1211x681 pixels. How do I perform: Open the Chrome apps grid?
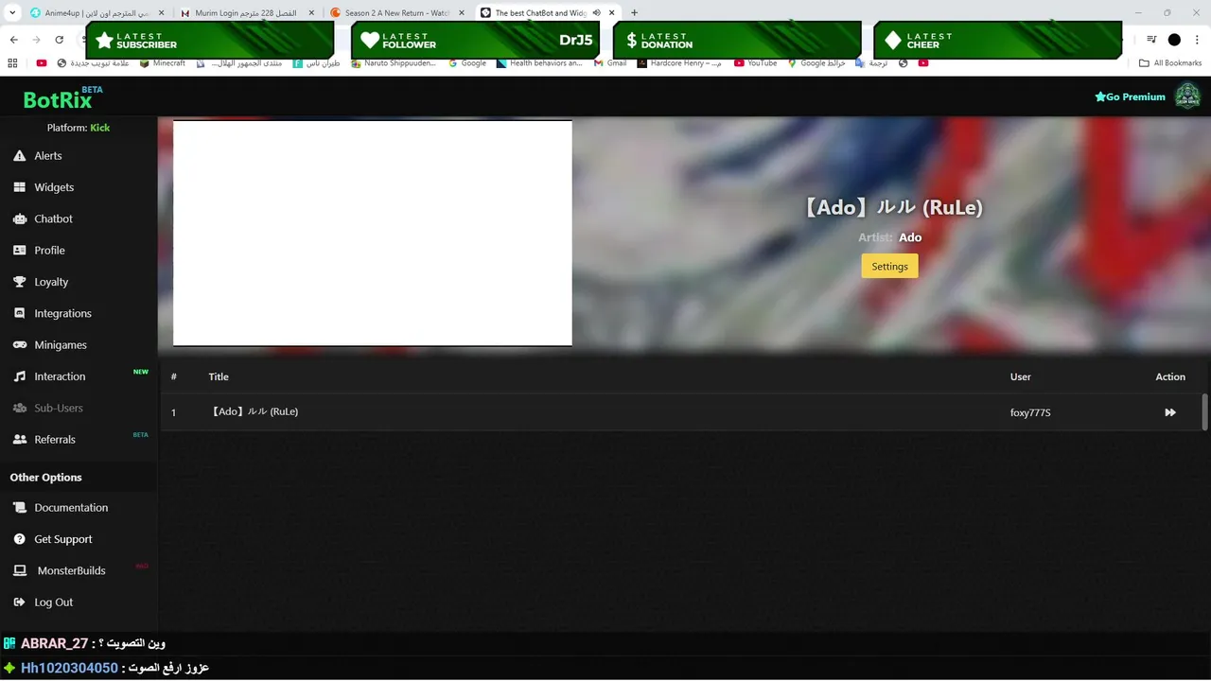[x=12, y=63]
